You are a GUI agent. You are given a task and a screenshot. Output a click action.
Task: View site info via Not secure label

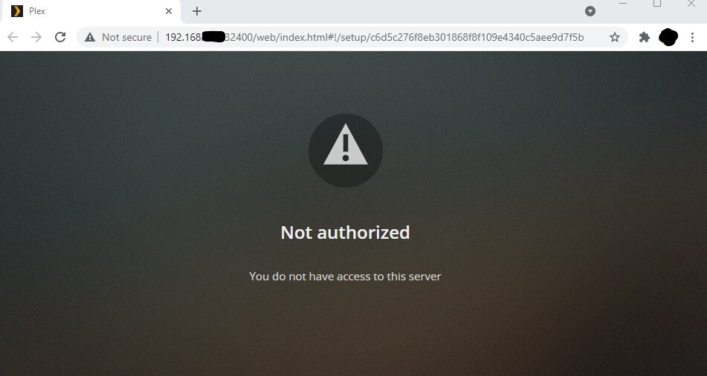point(126,37)
